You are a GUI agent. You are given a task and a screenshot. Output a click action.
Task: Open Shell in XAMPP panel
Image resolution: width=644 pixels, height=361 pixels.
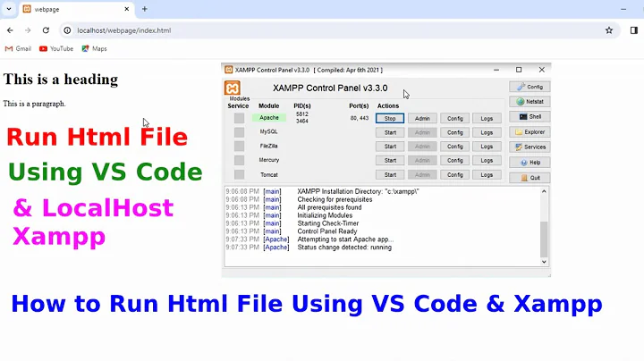tap(530, 116)
